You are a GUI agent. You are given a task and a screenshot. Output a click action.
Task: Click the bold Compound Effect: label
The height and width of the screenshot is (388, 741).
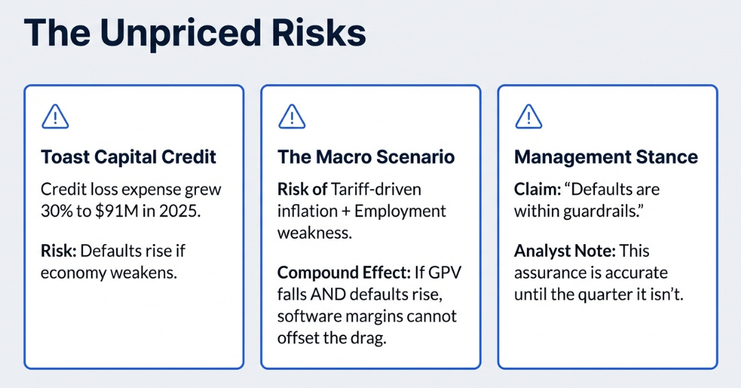(x=344, y=273)
